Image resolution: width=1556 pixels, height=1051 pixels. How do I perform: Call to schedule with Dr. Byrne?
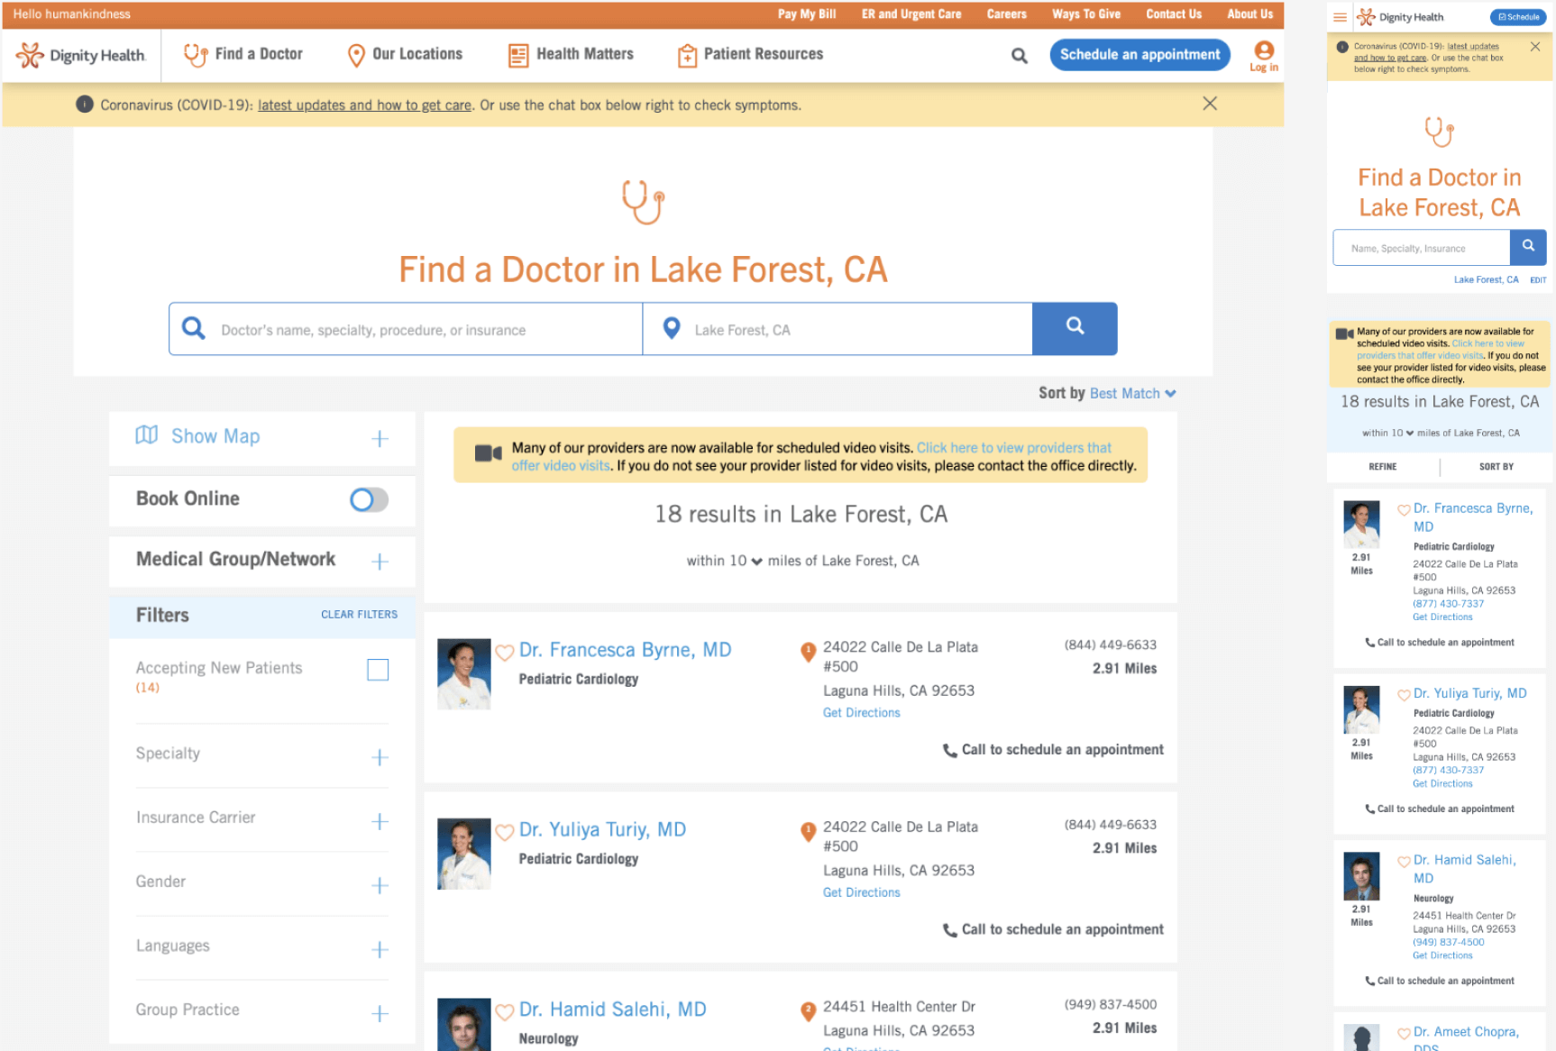tap(1053, 750)
